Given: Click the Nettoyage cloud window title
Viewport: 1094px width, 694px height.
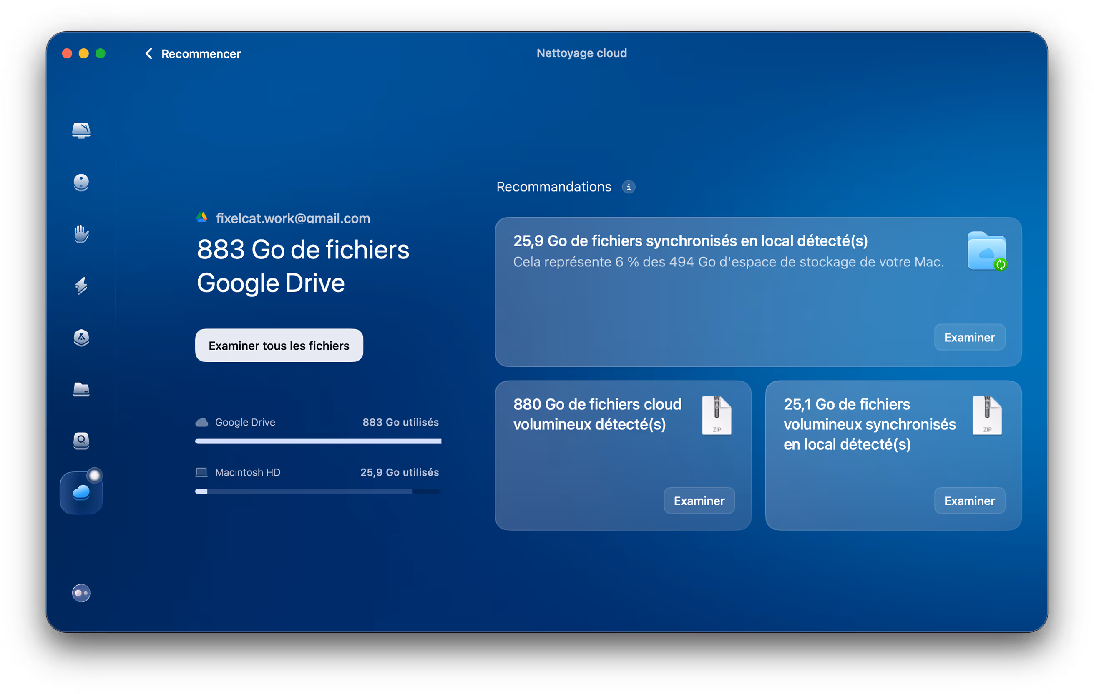Looking at the screenshot, I should click(x=581, y=53).
